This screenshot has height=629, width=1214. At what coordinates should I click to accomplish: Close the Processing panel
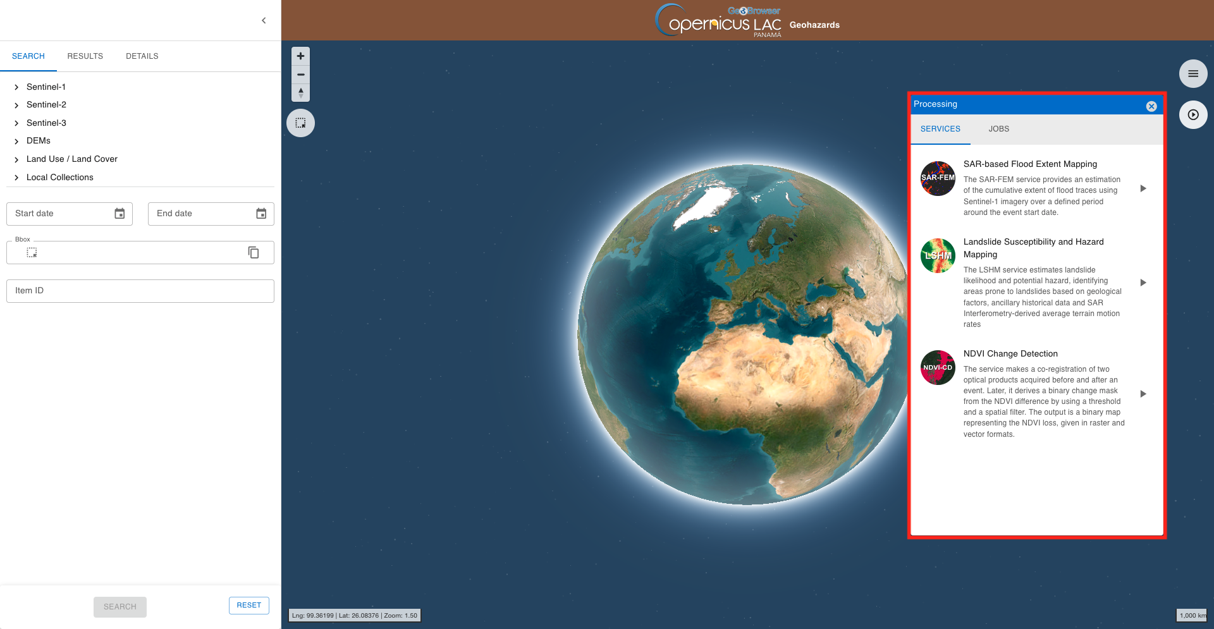coord(1151,106)
